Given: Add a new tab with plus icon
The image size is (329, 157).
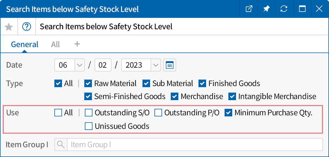Looking at the screenshot, I should click(x=77, y=44).
